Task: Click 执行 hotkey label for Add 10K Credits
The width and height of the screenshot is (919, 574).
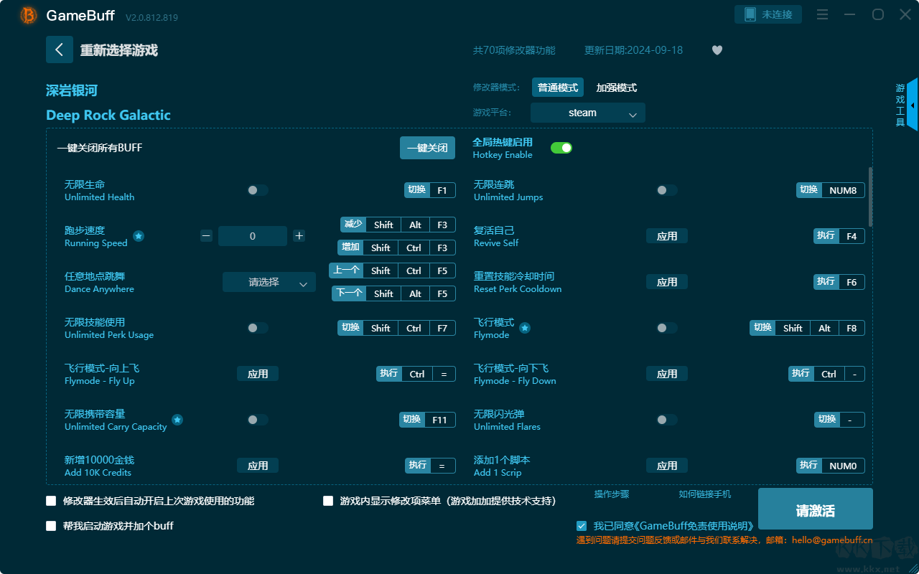Action: 418,465
